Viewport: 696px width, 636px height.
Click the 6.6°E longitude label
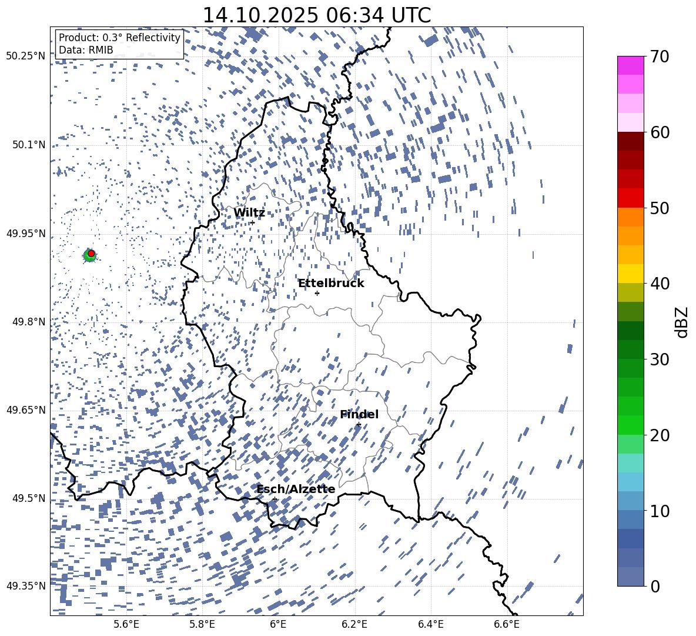(x=507, y=624)
